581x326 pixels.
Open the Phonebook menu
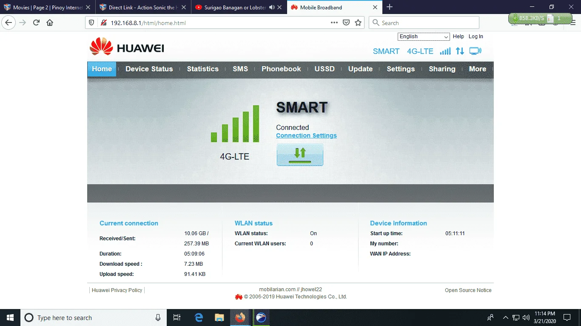(281, 69)
